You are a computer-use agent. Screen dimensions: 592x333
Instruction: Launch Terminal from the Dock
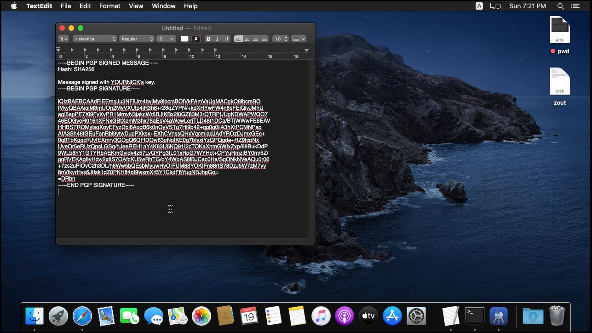[474, 316]
